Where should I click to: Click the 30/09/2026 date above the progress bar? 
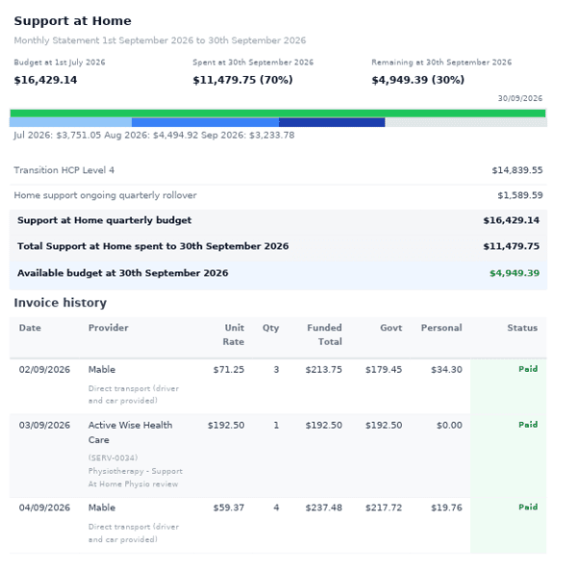click(x=520, y=98)
